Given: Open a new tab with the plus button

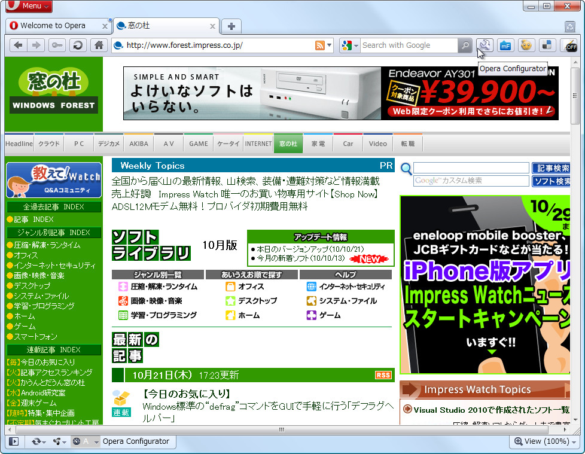Looking at the screenshot, I should pos(231,26).
